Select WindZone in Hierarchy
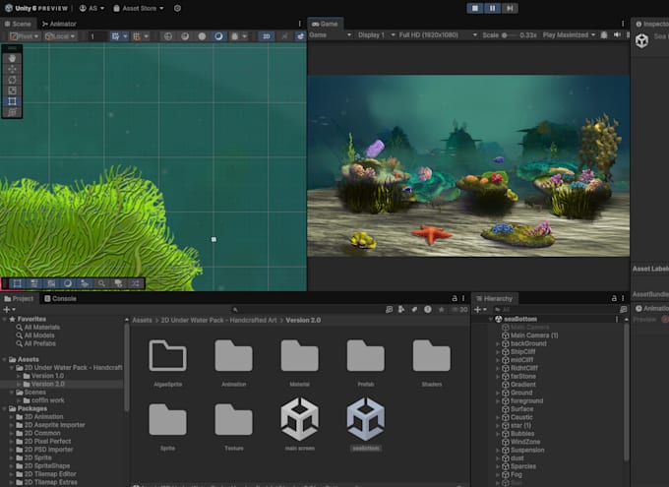This screenshot has width=669, height=487. [x=524, y=442]
